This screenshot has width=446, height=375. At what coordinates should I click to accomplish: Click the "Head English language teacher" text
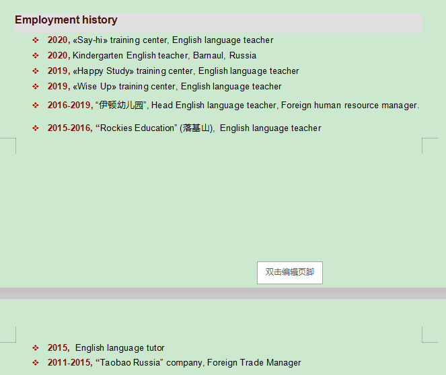pos(213,106)
